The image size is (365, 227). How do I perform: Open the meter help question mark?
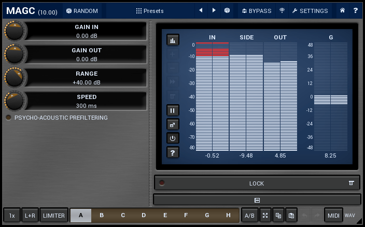[x=173, y=152]
